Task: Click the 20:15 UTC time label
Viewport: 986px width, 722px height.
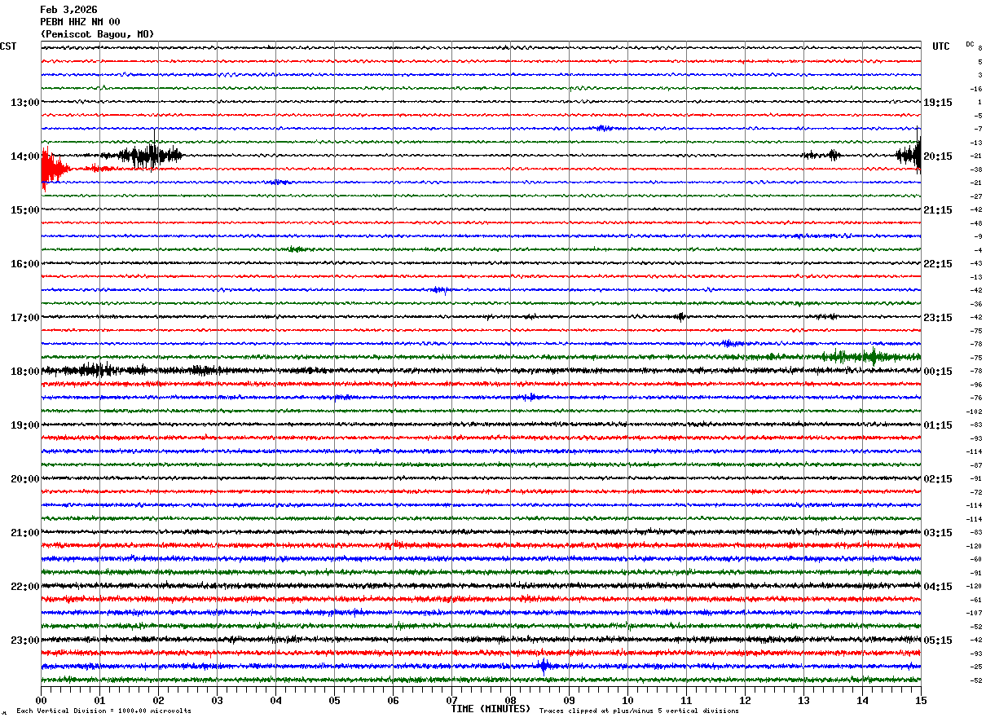Action: [938, 156]
